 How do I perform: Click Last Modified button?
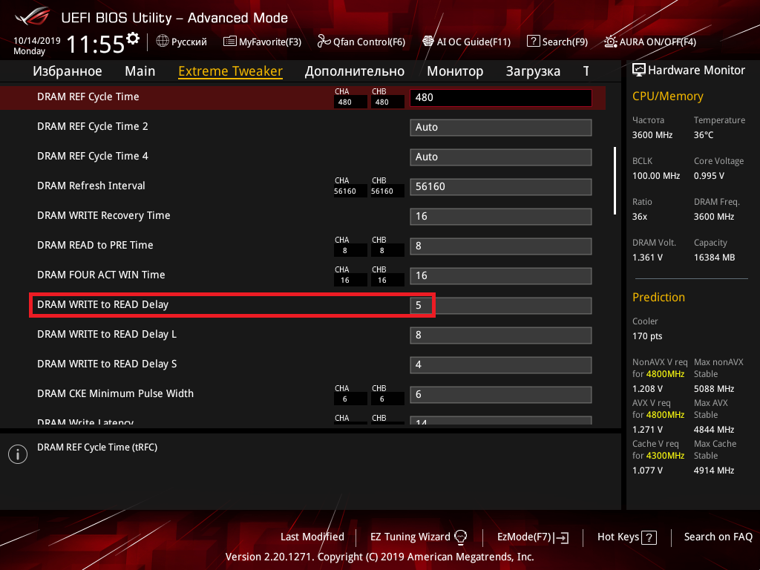(312, 537)
